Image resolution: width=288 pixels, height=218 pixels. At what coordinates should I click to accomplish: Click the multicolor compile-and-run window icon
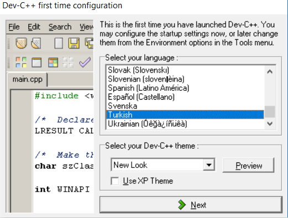point(53,62)
